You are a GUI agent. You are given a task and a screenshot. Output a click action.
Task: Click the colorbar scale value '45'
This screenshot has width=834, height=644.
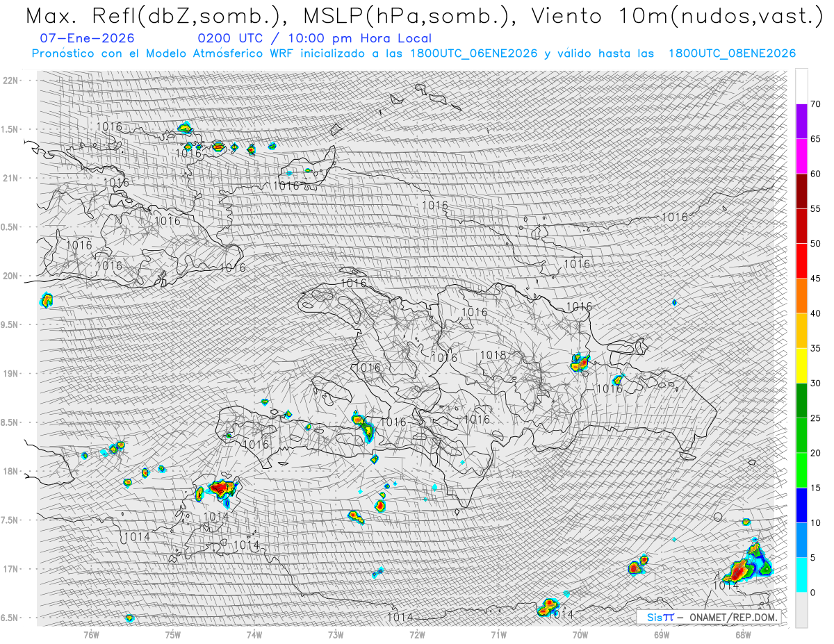[815, 279]
